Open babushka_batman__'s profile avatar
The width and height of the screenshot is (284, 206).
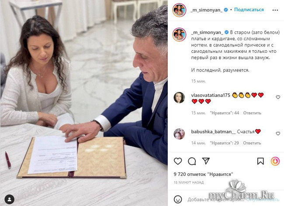point(179,134)
